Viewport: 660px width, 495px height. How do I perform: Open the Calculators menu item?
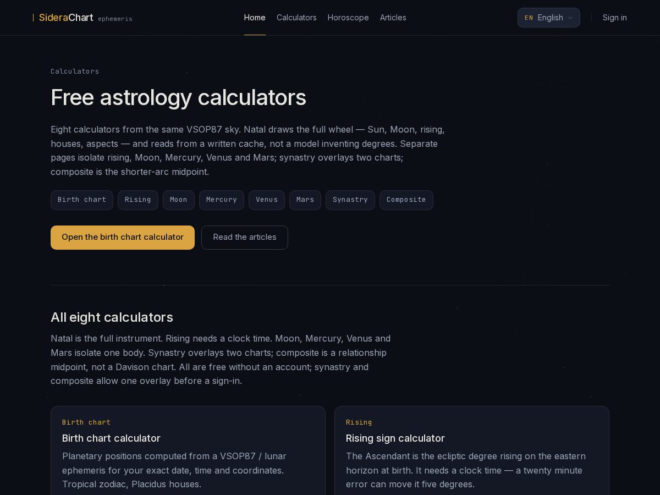(x=296, y=18)
